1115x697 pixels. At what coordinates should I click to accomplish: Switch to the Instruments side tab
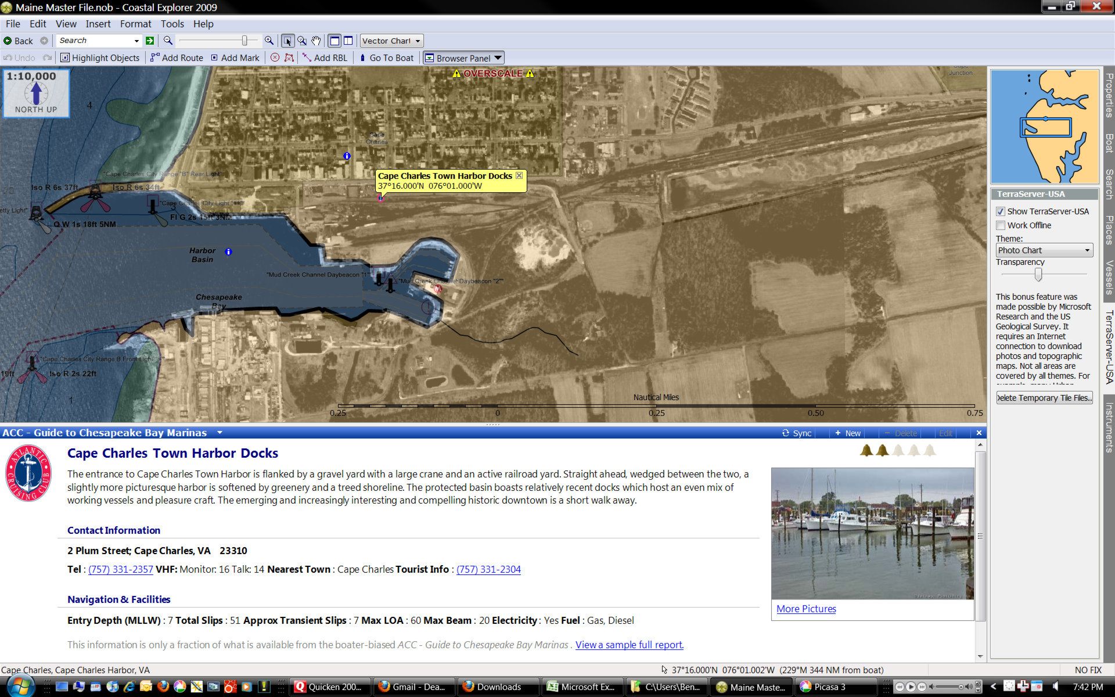tap(1109, 427)
